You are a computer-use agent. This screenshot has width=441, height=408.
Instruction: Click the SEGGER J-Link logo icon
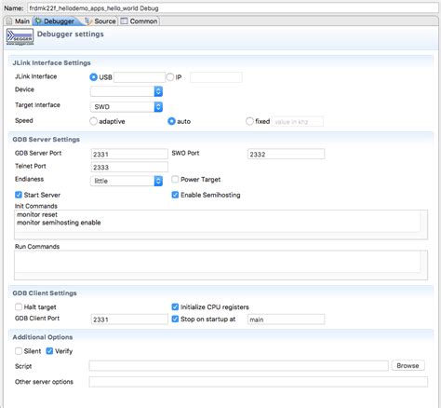tap(20, 37)
